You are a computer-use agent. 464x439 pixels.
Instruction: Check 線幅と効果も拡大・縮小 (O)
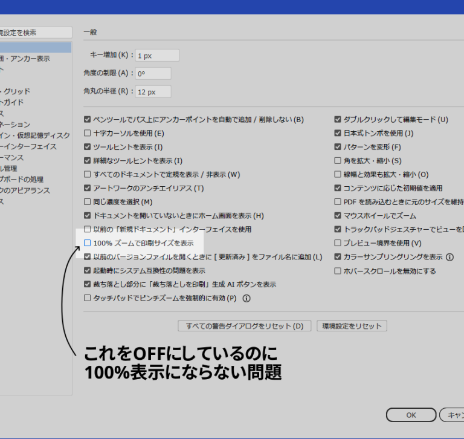click(x=337, y=174)
